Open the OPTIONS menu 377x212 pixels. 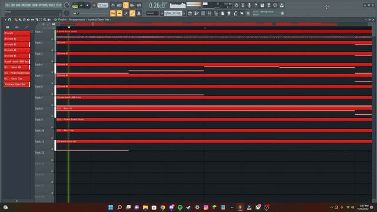(43, 5)
